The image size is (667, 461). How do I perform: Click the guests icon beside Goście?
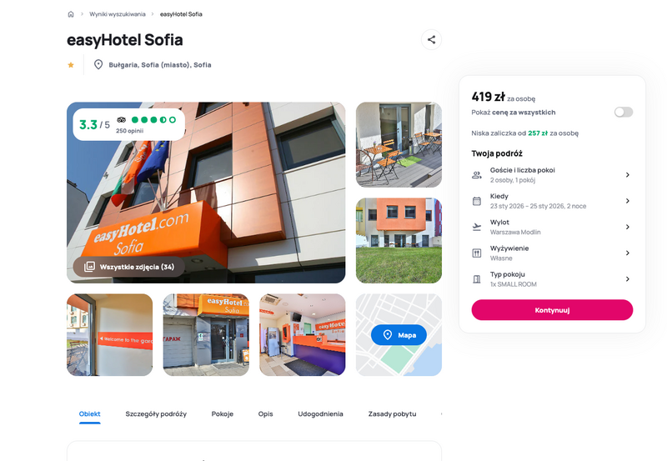pyautogui.click(x=477, y=175)
